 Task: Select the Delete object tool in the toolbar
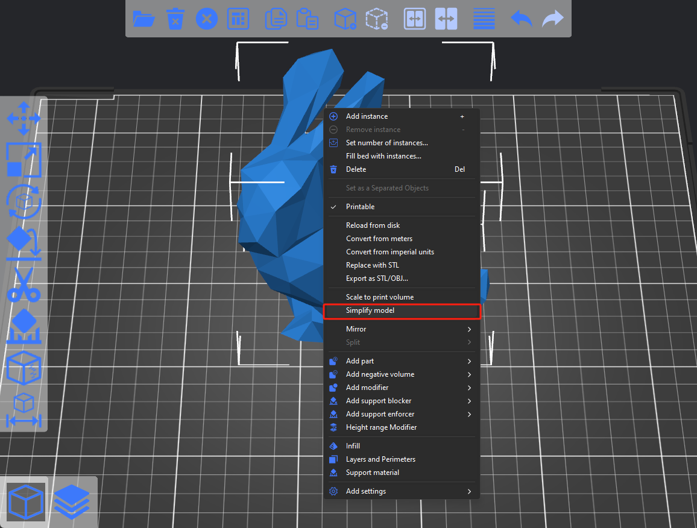click(x=175, y=19)
